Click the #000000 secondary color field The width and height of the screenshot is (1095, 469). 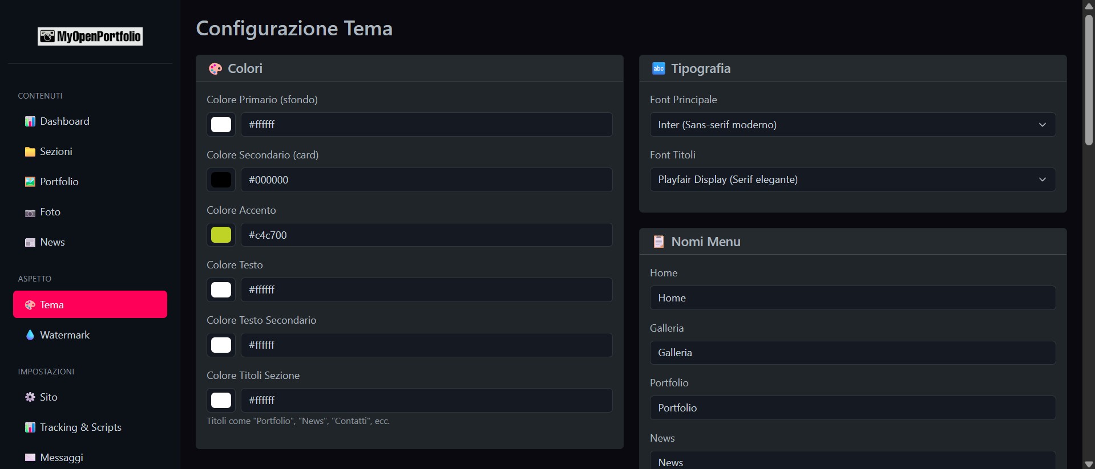[426, 180]
